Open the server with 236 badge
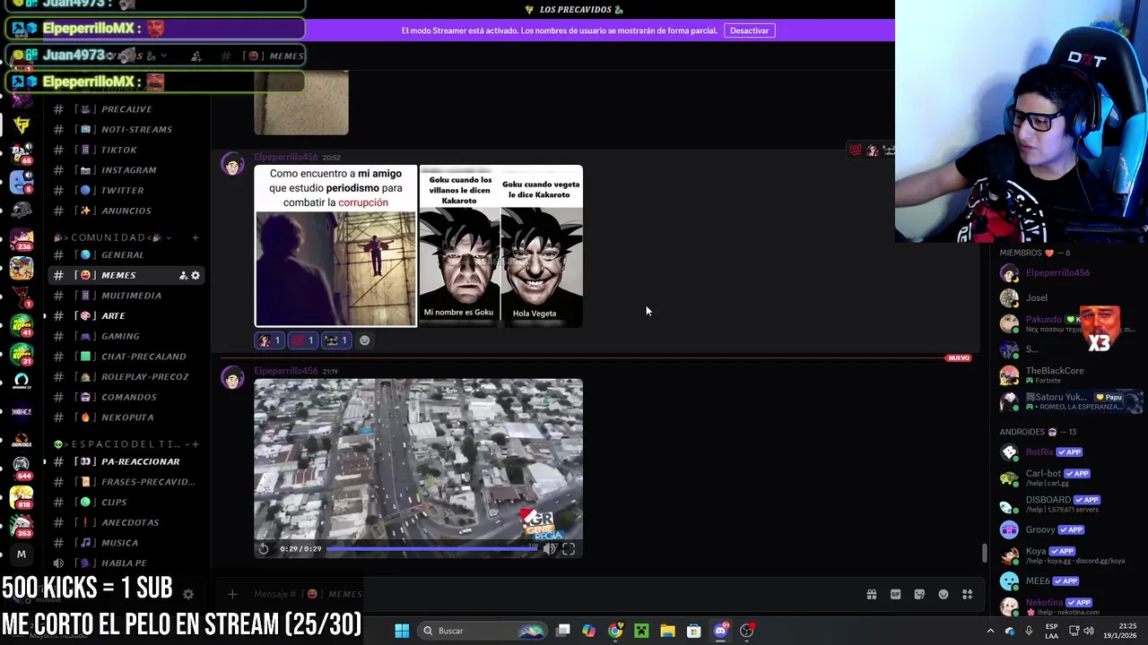 click(x=22, y=240)
